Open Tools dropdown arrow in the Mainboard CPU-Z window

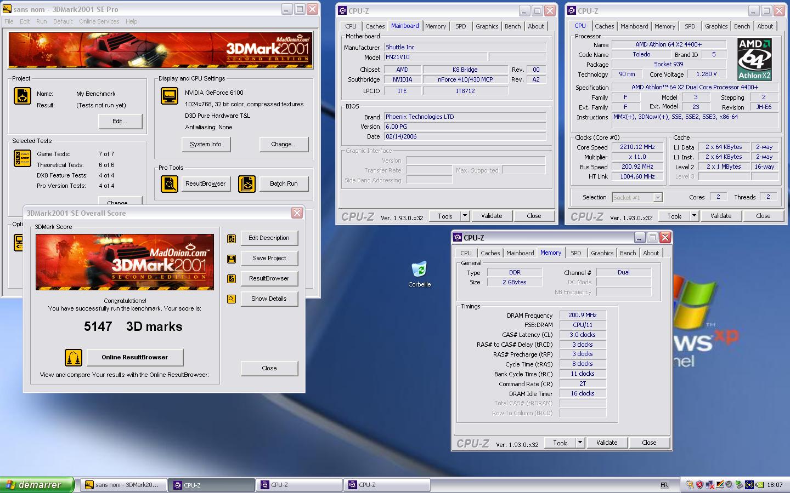coord(465,216)
